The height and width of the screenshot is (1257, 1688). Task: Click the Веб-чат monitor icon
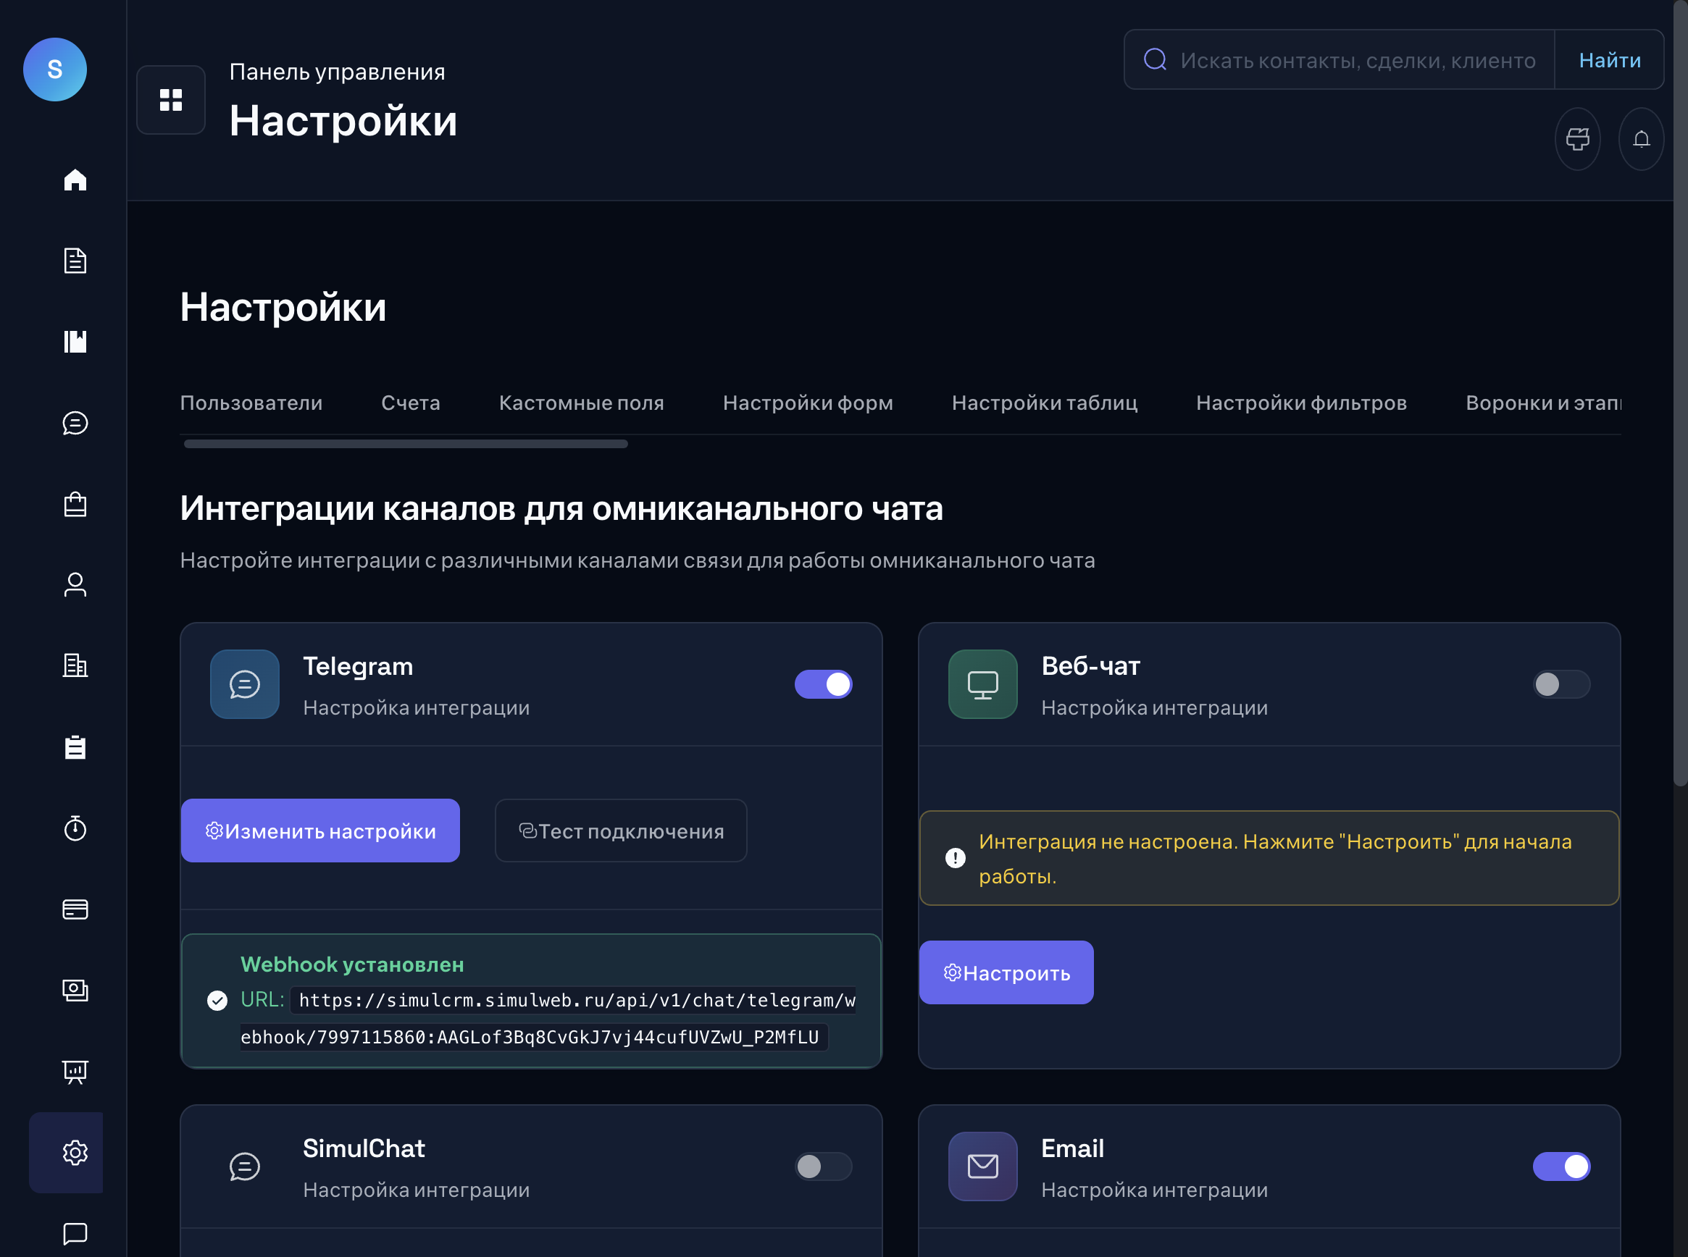983,684
